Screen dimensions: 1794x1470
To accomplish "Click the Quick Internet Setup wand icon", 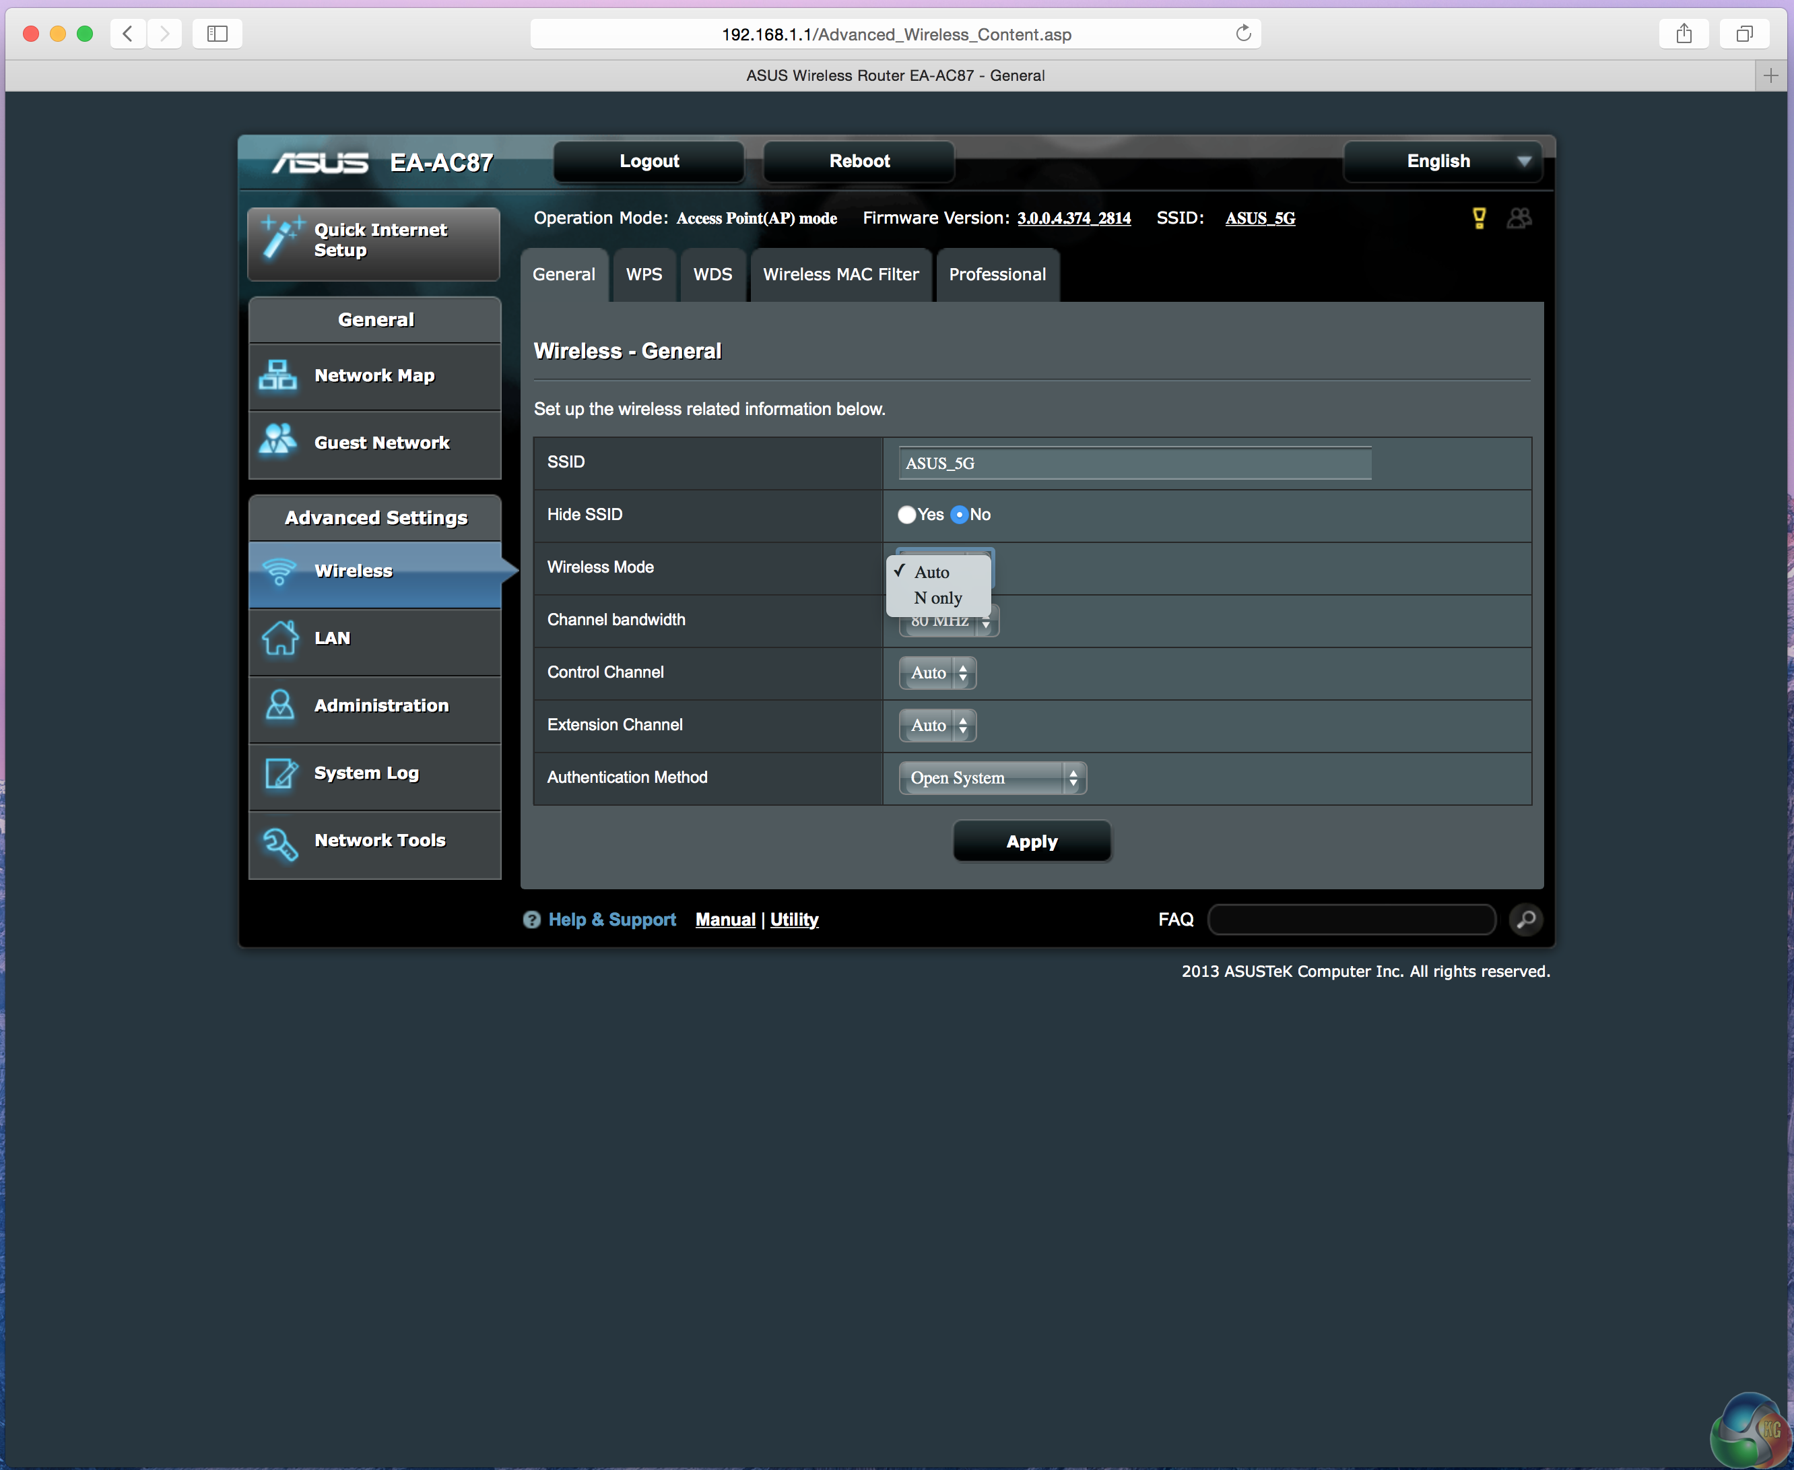I will point(281,238).
